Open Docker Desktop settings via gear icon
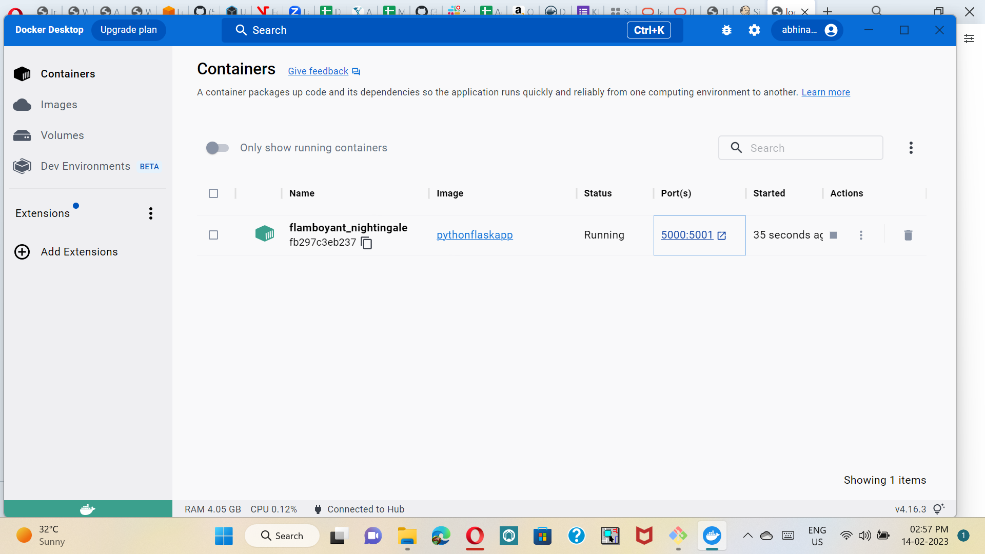The height and width of the screenshot is (554, 985). coord(754,30)
